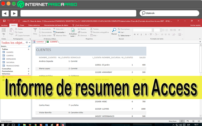The height and width of the screenshot is (126, 202).
Task: Pick the font color A swatch
Action: (146, 35)
